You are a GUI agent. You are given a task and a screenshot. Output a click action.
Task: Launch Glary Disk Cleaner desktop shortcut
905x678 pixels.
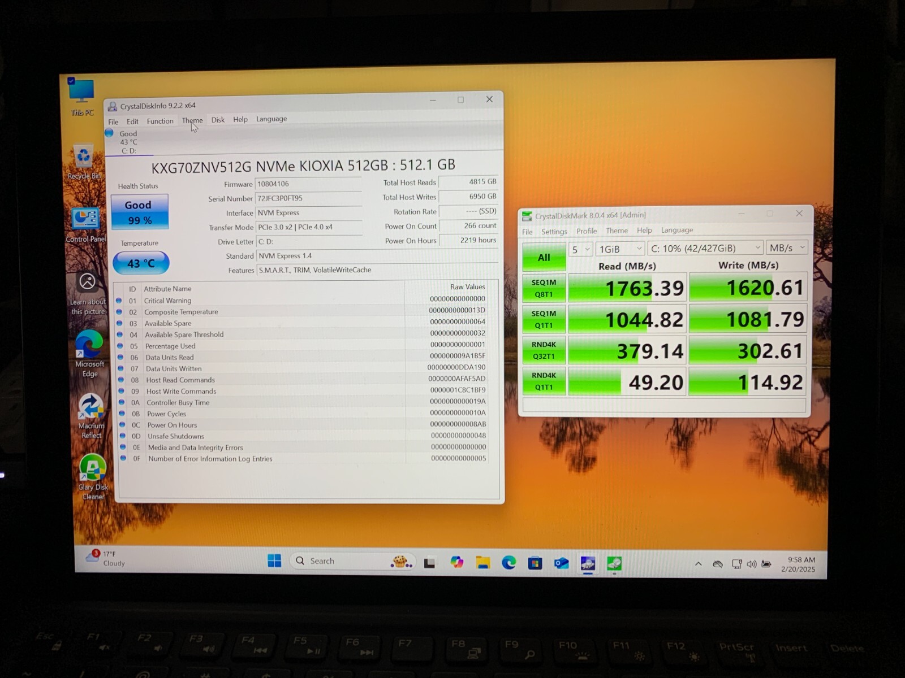(x=93, y=477)
